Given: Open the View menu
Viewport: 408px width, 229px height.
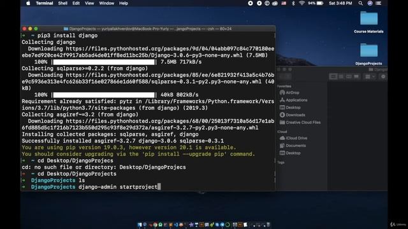Looking at the screenshot, I should tap(89, 3).
